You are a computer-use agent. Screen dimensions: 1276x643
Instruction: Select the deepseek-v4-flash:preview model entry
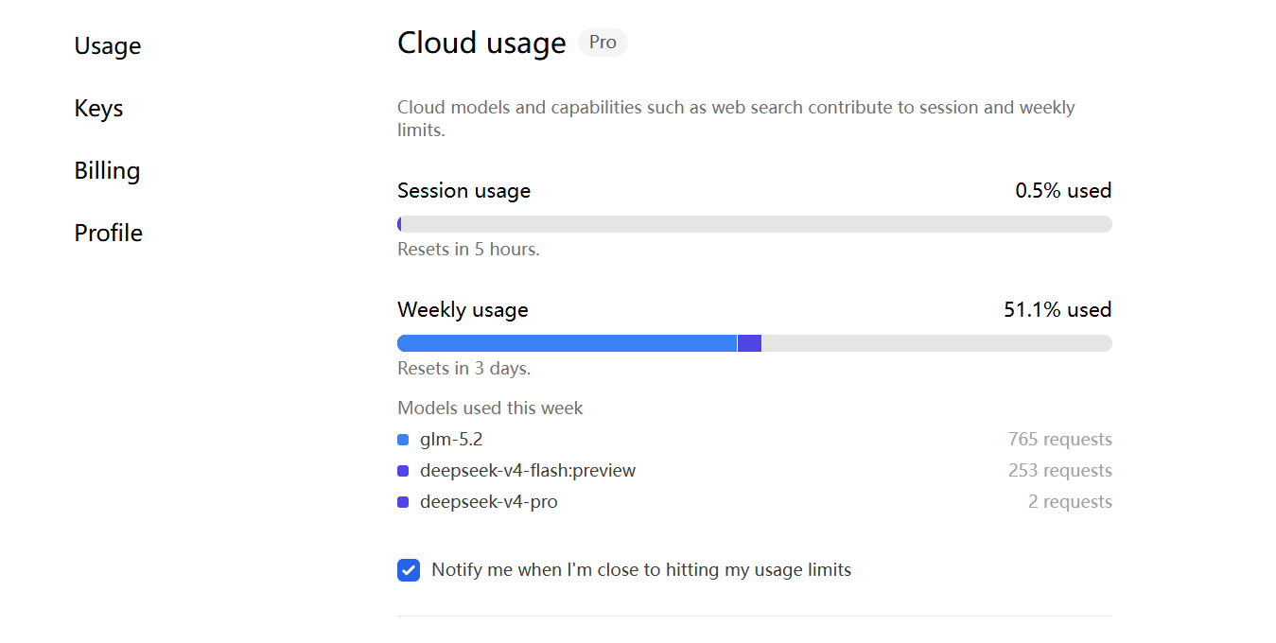pos(528,471)
